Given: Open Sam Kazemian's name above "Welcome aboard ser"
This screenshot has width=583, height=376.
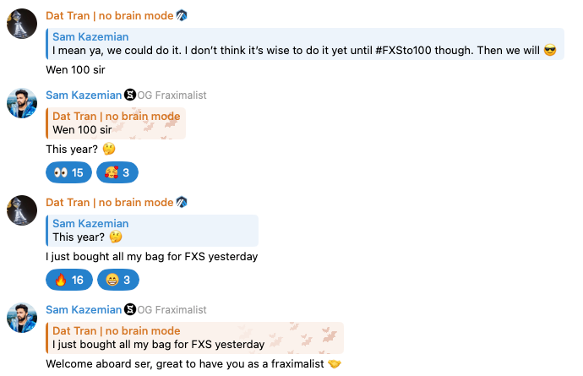Looking at the screenshot, I should [83, 310].
